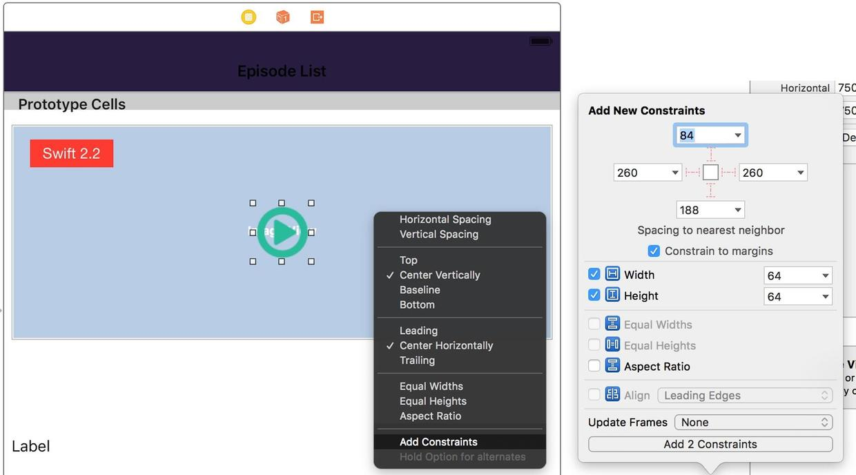Screen dimensions: 856x475
Task: Uncheck Constrain to margins checkbox
Action: (x=654, y=251)
